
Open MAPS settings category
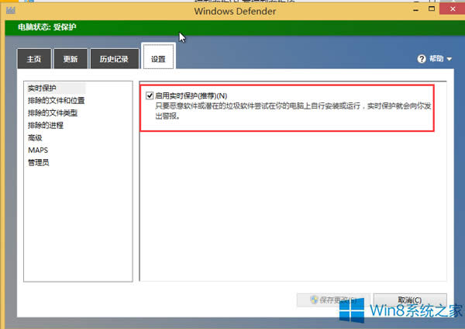click(x=38, y=151)
